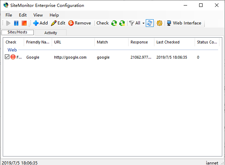Image resolution: width=225 pixels, height=165 pixels.
Task: Pause monitoring using the blue pause icon
Action: coord(16,23)
